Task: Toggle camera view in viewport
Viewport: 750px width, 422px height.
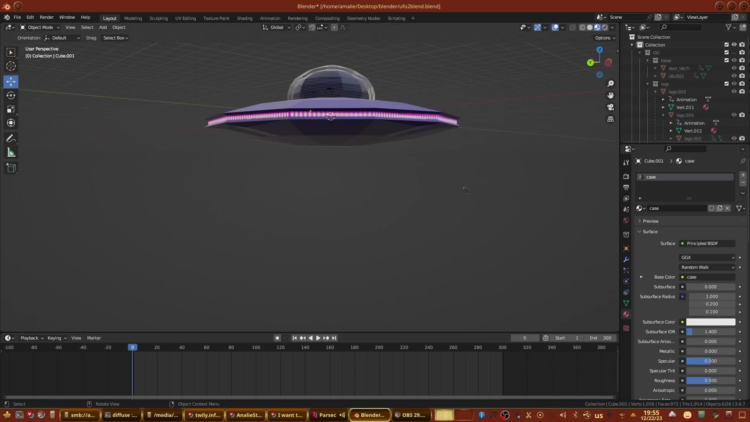Action: point(611,107)
